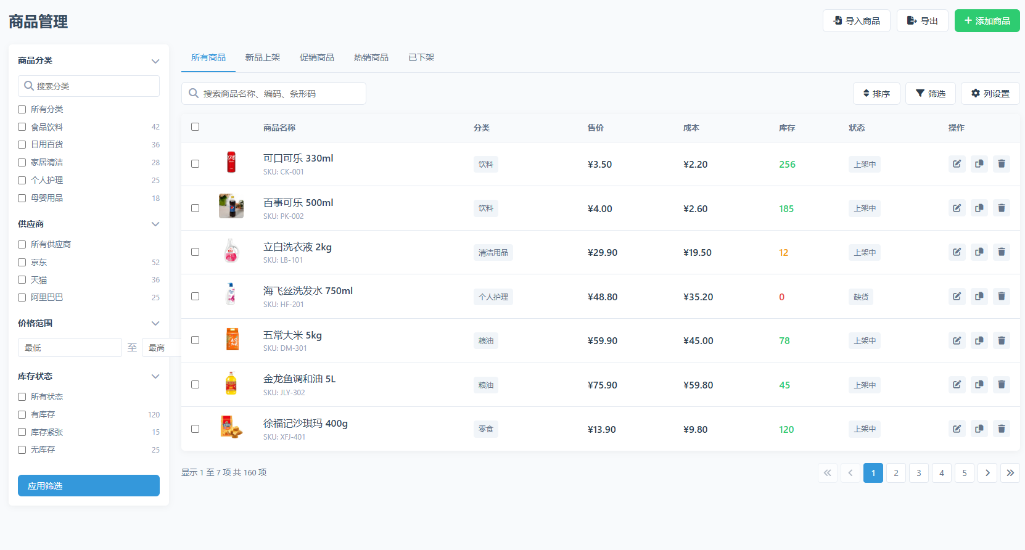The width and height of the screenshot is (1025, 550).
Task: Click the copy icon for 百事可乐 500ml
Action: [979, 208]
